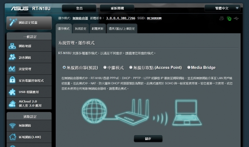Screen dimensions: 249x147
Task: Click the laptop illustration in diagram
Action: click(x=187, y=113)
